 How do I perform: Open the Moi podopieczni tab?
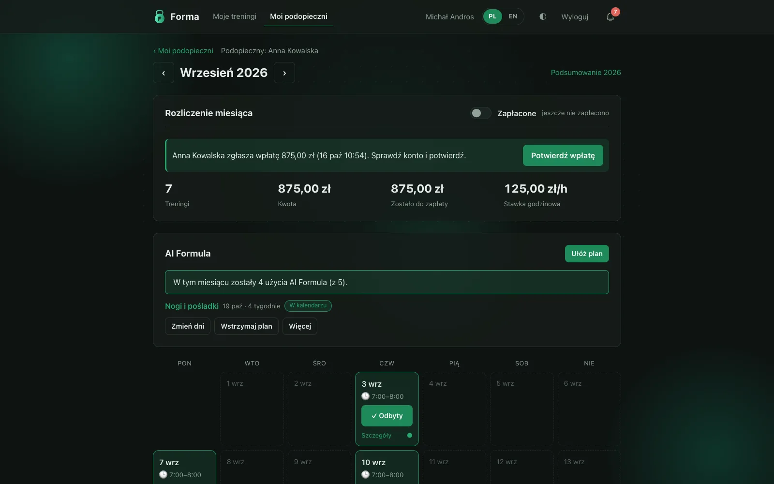click(298, 16)
